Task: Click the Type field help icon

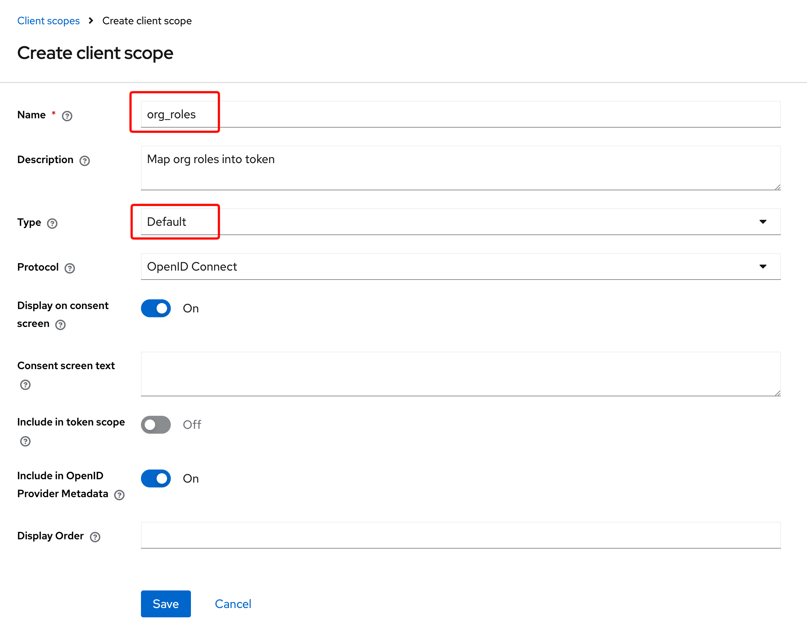Action: click(52, 224)
